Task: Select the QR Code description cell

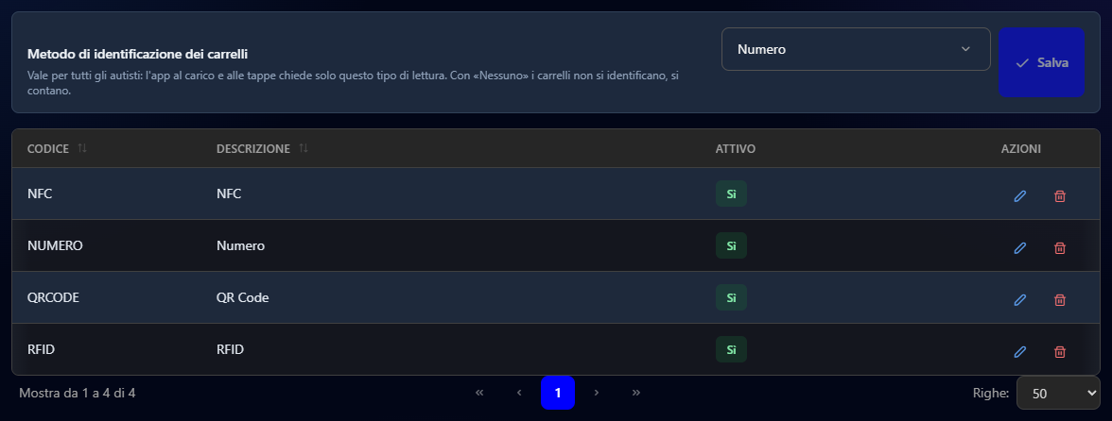Action: 242,298
